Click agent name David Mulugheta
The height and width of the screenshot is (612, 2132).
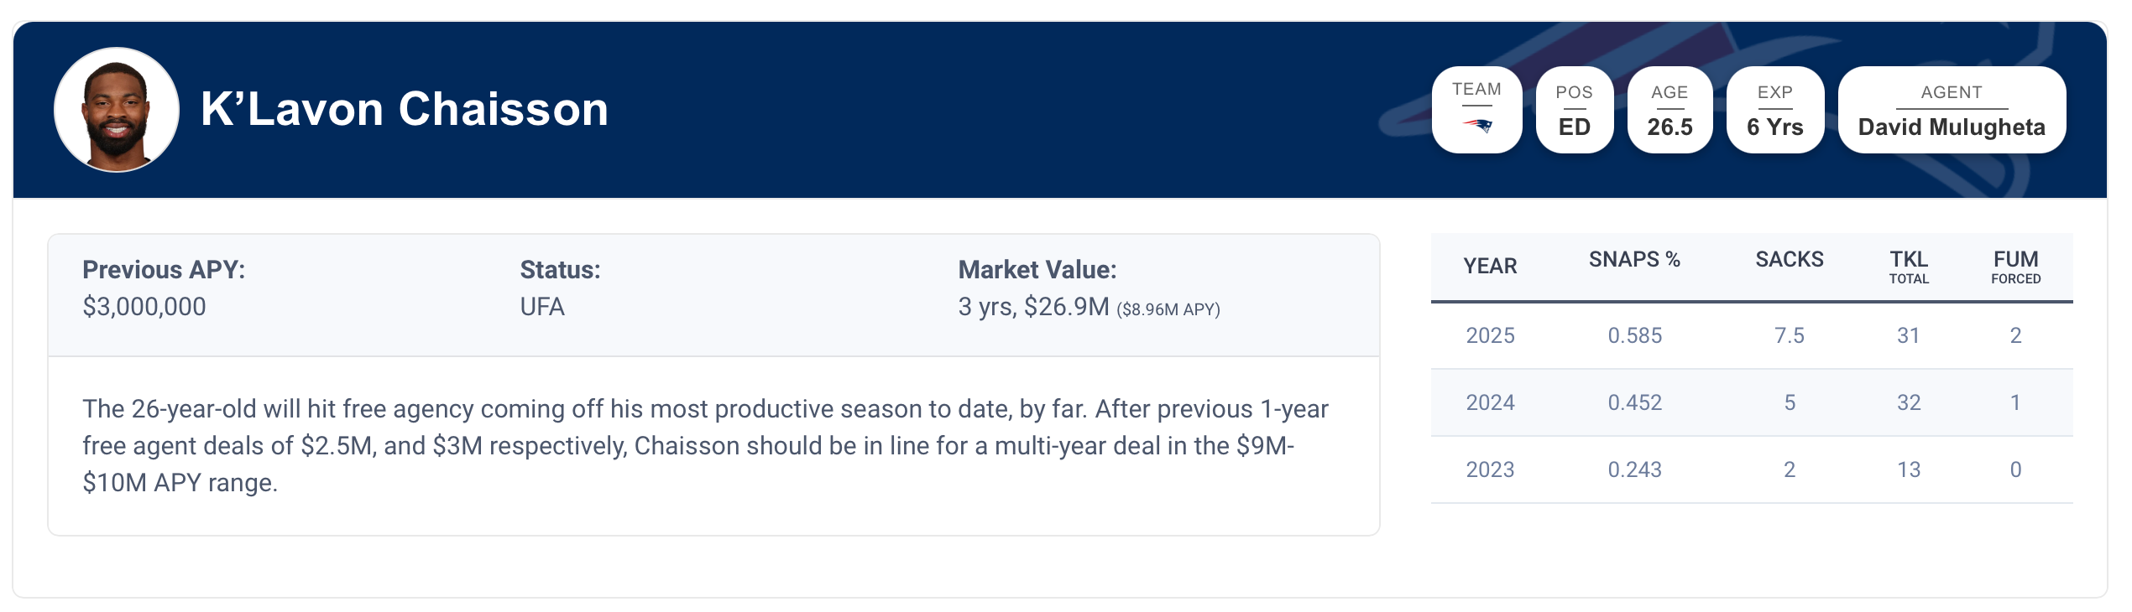point(1951,127)
